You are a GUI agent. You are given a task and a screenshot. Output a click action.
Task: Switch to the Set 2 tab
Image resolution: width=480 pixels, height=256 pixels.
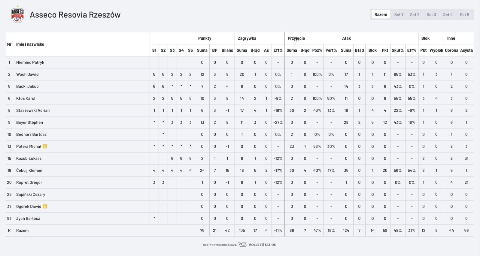415,14
